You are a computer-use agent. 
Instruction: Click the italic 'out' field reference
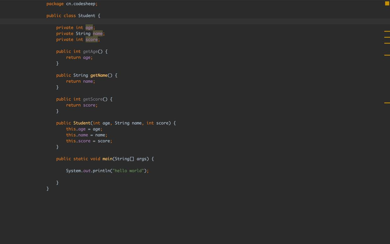pyautogui.click(x=87, y=171)
